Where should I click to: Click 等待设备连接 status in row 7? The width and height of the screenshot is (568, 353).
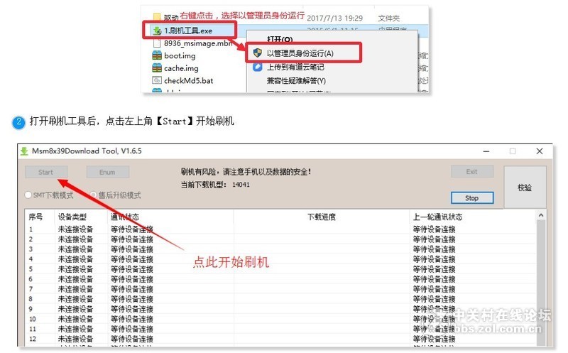(132, 289)
